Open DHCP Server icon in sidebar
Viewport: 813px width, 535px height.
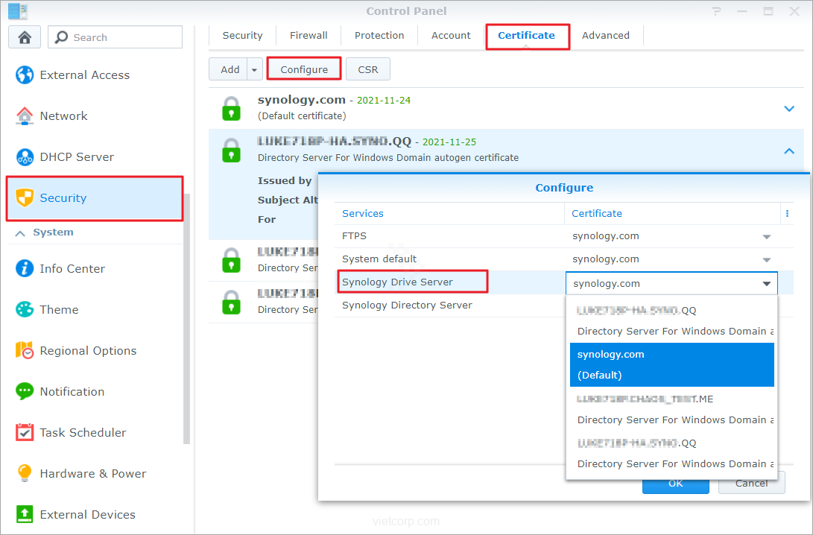pos(25,157)
